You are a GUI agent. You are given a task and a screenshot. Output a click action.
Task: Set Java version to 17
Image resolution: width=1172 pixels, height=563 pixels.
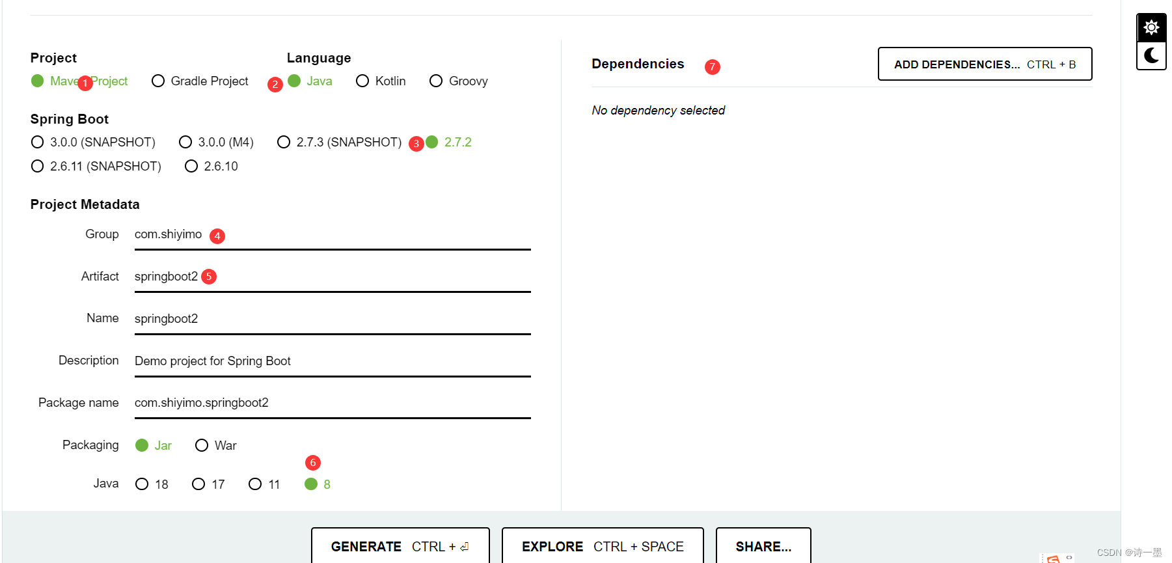click(x=208, y=484)
